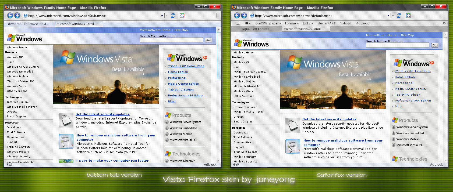Open deviantART bookmark in right window toolbar
The width and height of the screenshot is (453, 192).
pyautogui.click(x=327, y=23)
